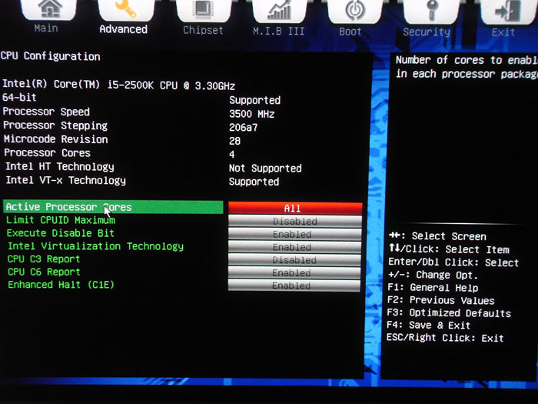Select the CPU C3 Report option
This screenshot has height=404, width=538.
point(44,259)
